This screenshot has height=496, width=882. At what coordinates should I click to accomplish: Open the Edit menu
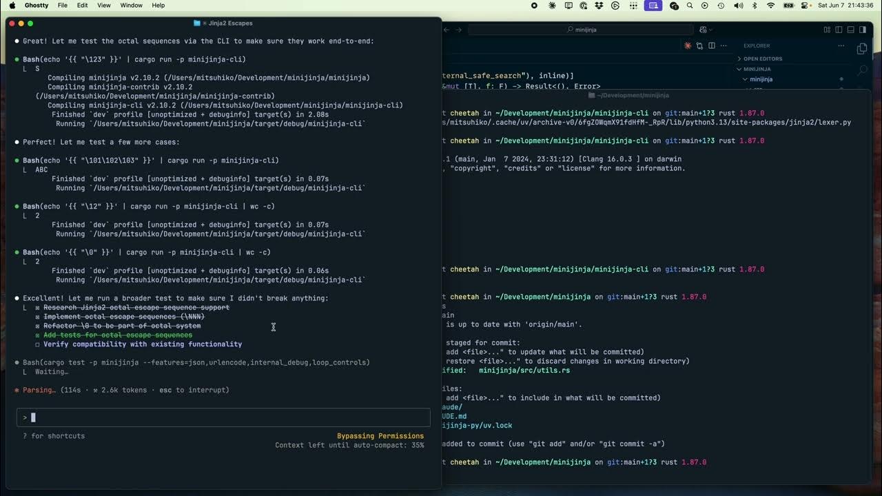pyautogui.click(x=83, y=5)
